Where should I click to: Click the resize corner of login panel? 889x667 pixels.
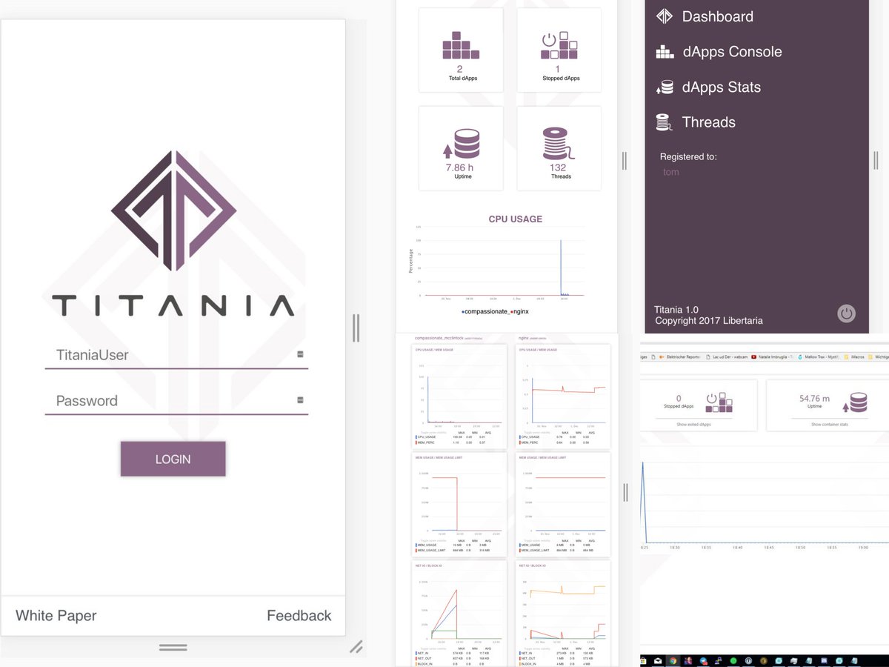coord(356,647)
